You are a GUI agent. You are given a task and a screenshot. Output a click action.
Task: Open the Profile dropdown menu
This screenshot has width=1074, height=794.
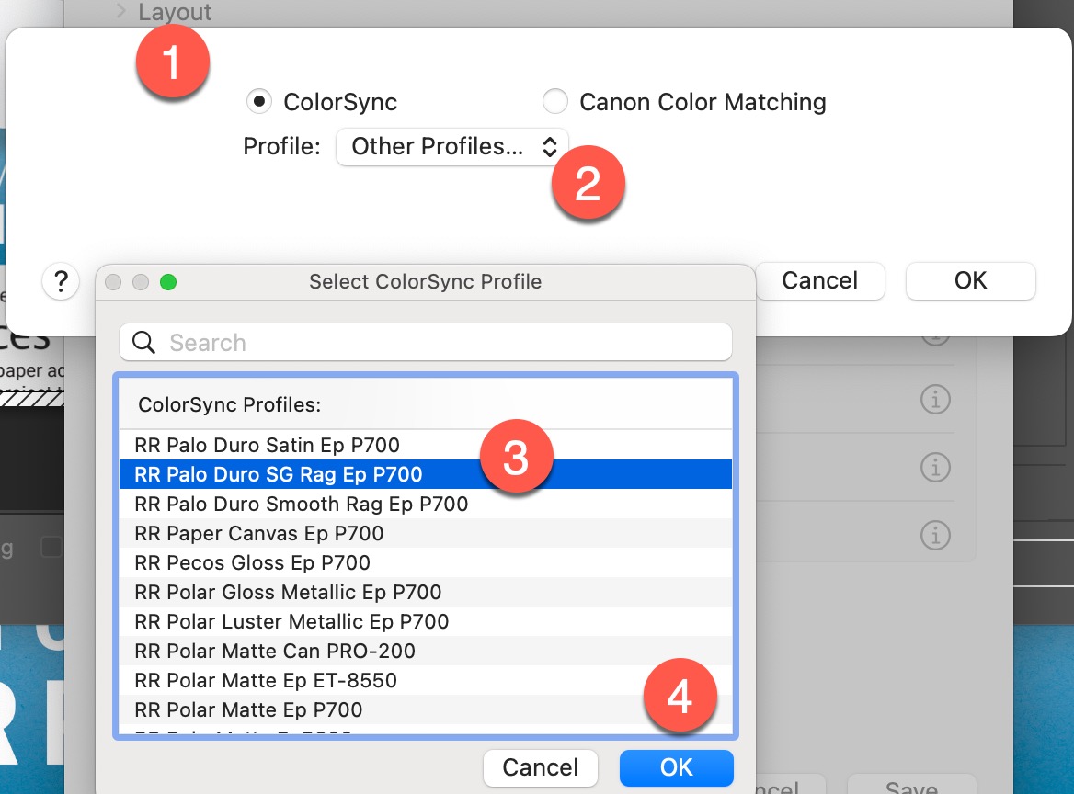coord(451,147)
